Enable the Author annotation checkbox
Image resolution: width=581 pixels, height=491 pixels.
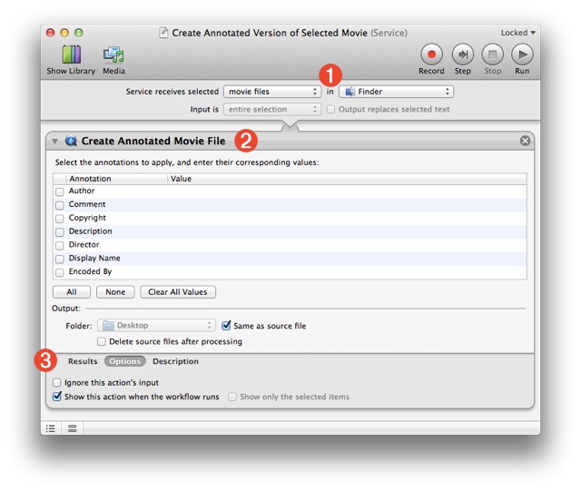[60, 191]
